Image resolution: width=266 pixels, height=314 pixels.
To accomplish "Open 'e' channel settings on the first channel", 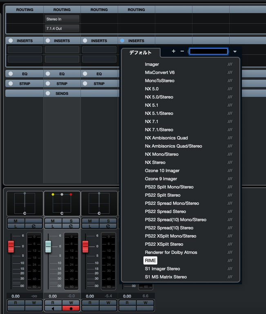I will [x=34, y=226].
